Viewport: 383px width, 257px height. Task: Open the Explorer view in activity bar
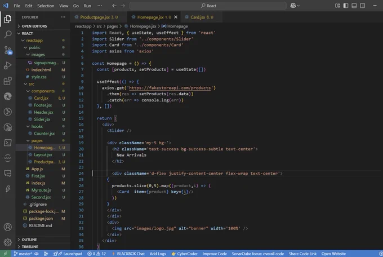pyautogui.click(x=7, y=19)
